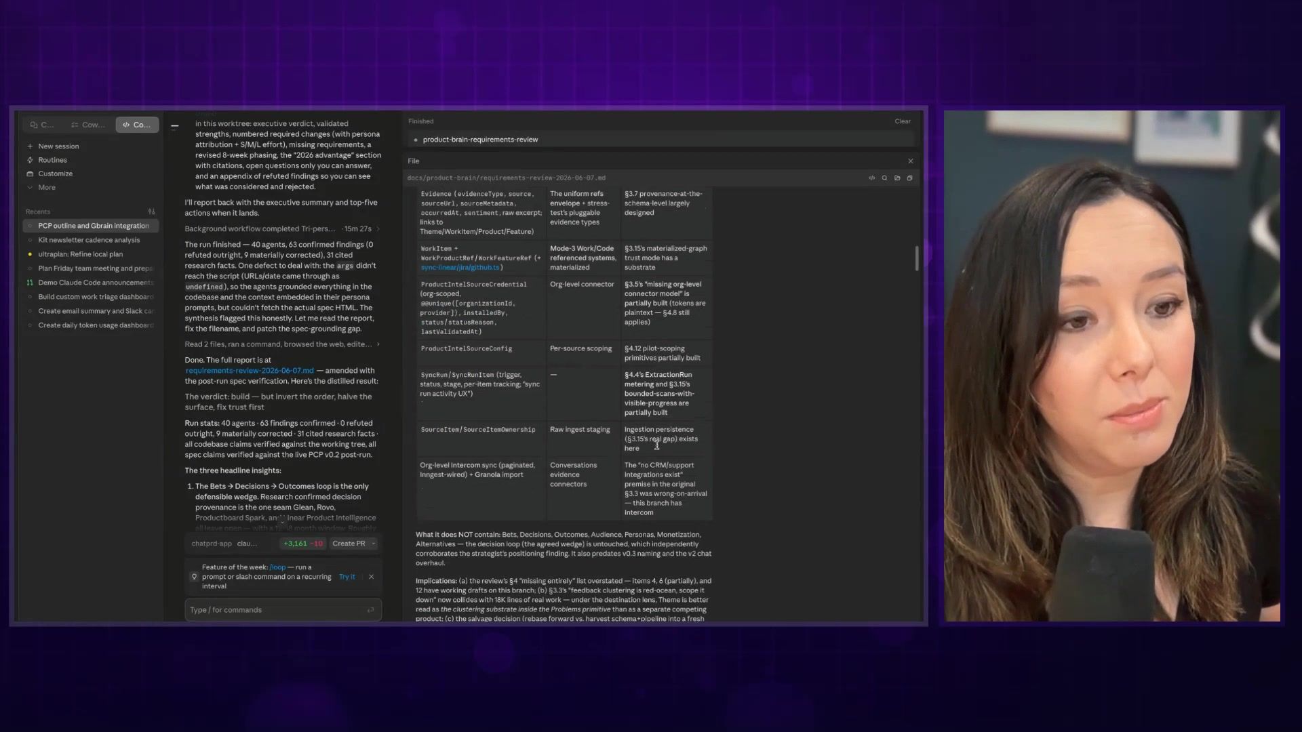
Task: Click the 'Finished' section label
Action: point(420,121)
